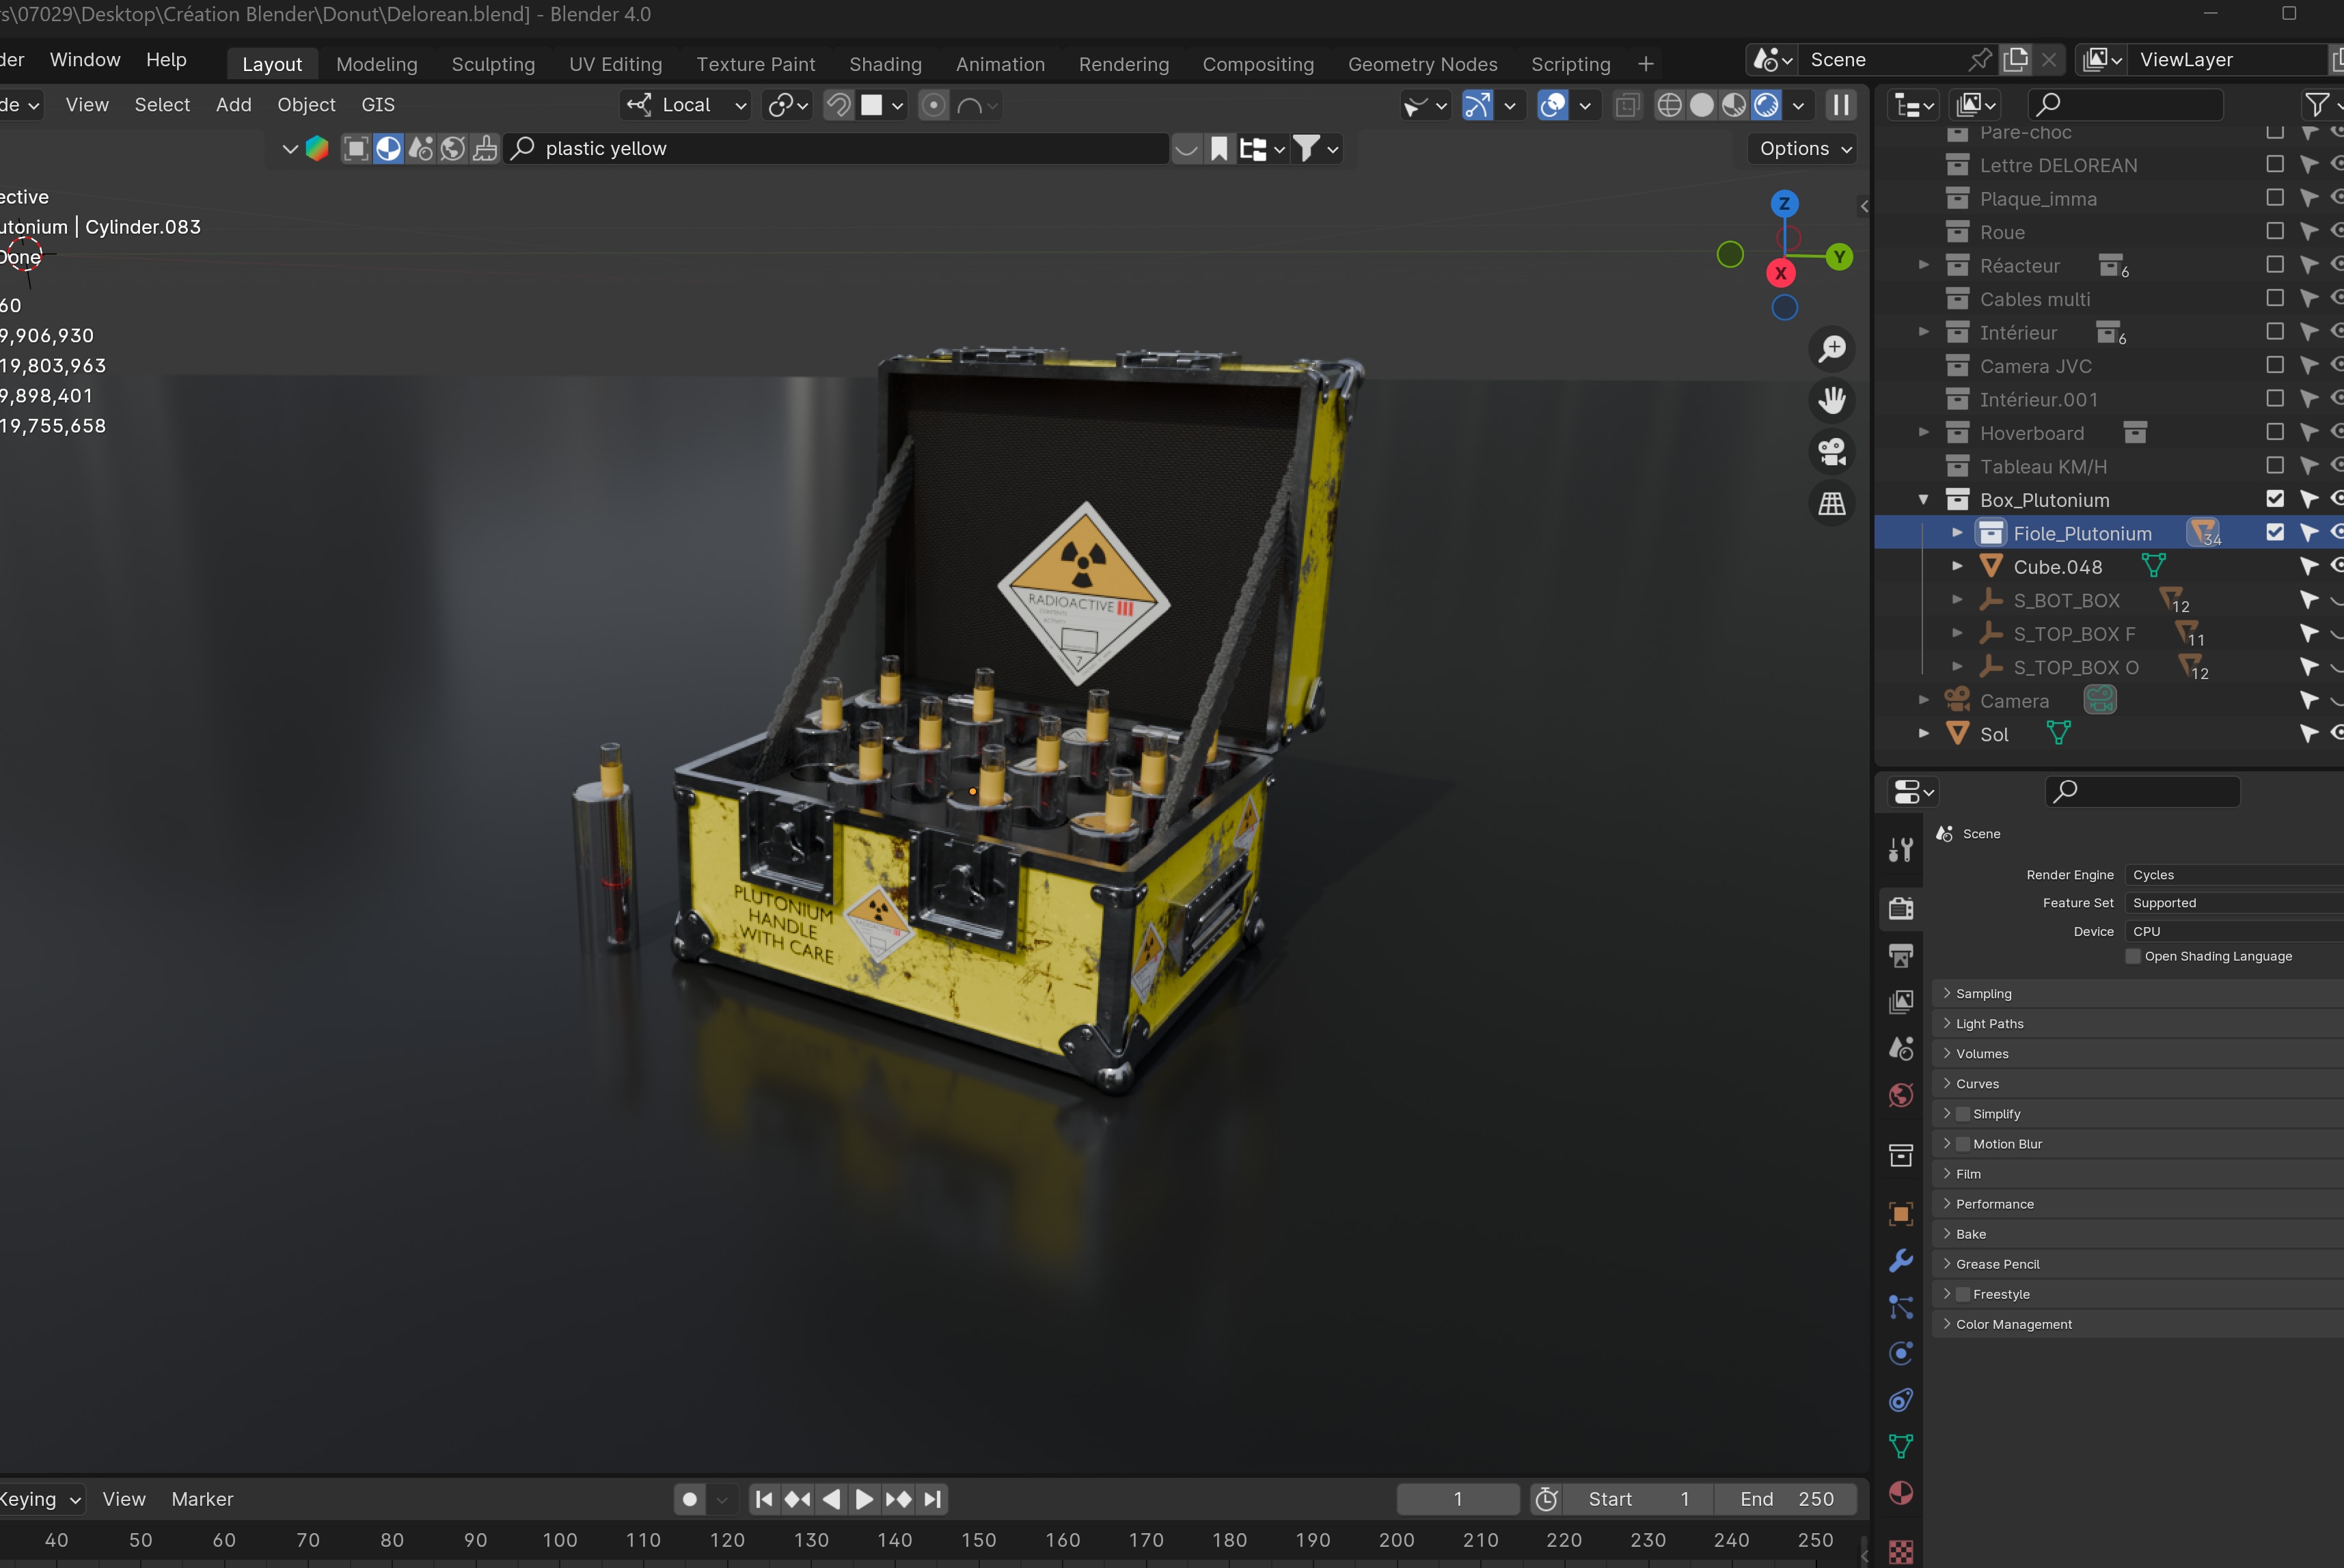Collapse the Box_Plutonium collection

click(1923, 499)
